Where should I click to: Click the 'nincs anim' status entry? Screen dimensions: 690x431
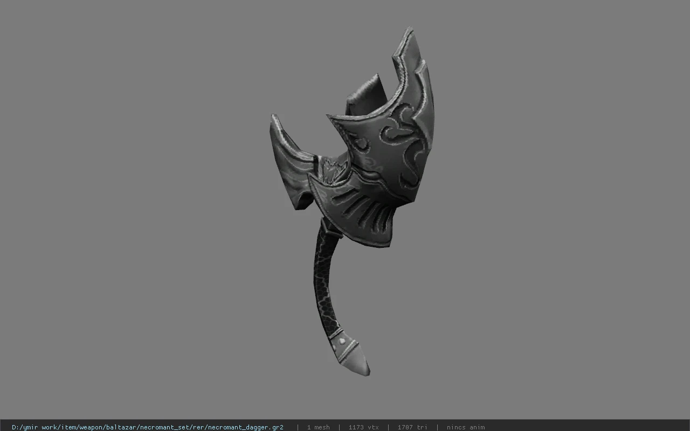click(x=466, y=427)
